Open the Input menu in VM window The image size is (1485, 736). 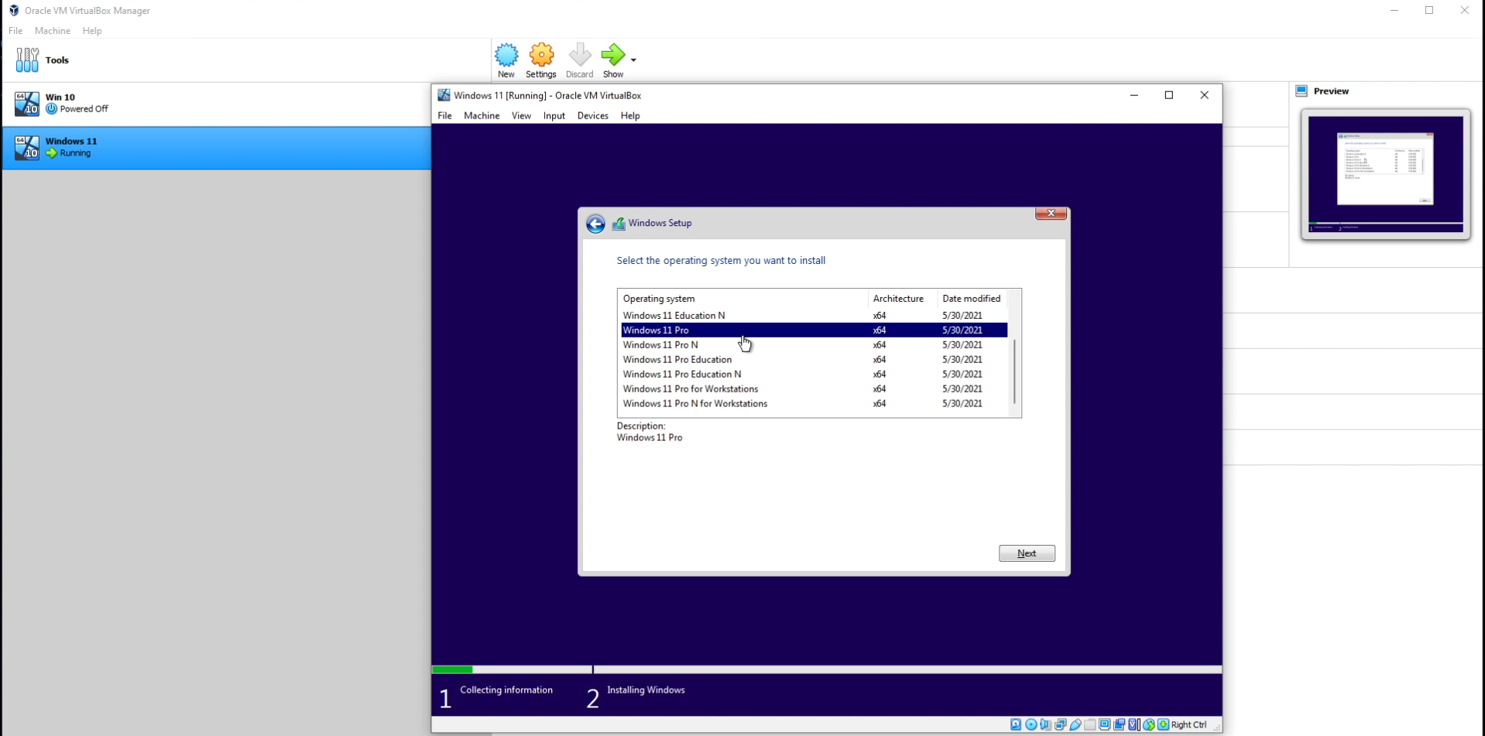554,115
